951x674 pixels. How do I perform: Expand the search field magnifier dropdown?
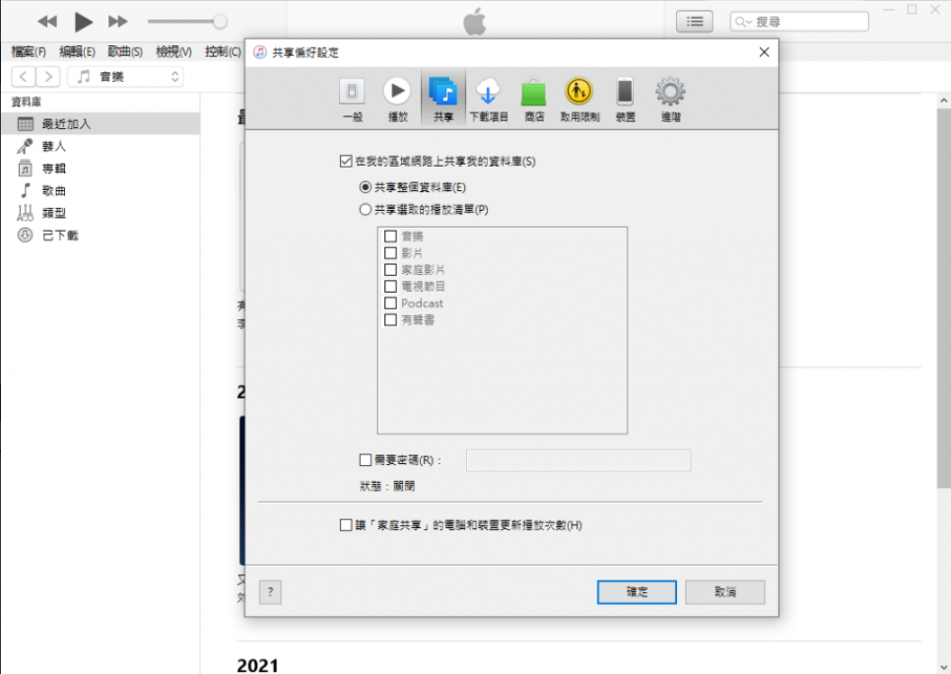point(744,22)
